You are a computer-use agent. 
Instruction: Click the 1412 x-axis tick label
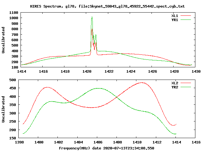click(x=157, y=142)
